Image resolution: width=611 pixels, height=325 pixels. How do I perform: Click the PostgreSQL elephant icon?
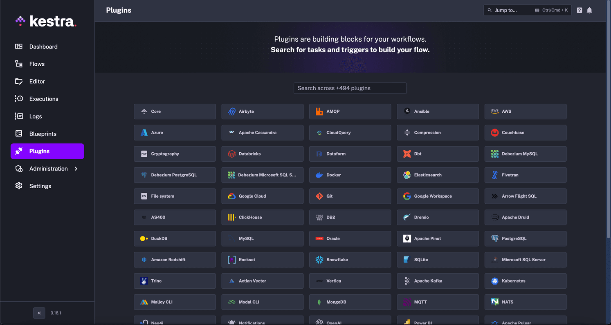(495, 239)
